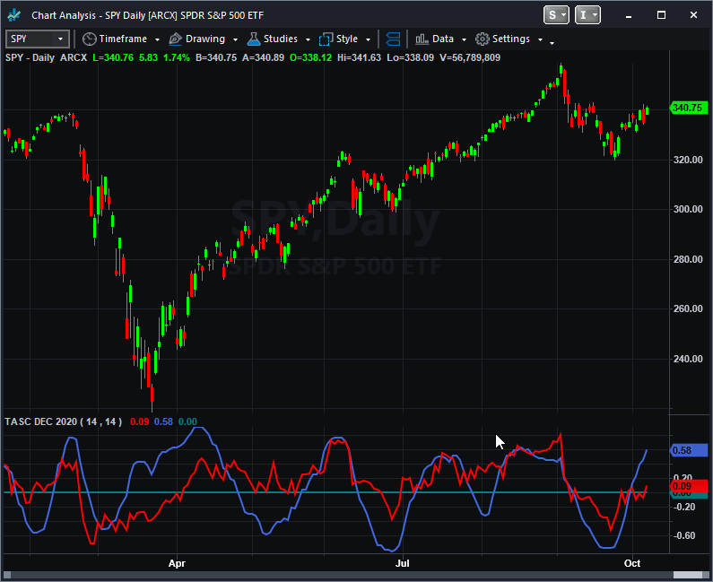This screenshot has width=713, height=582.
Task: Minimize the Chart Analysis window
Action: [x=629, y=15]
